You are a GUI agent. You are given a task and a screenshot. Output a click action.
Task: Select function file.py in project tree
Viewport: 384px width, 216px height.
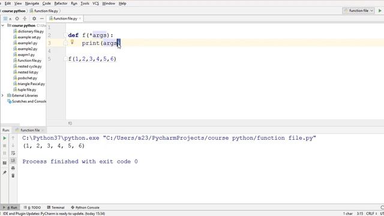point(28,61)
